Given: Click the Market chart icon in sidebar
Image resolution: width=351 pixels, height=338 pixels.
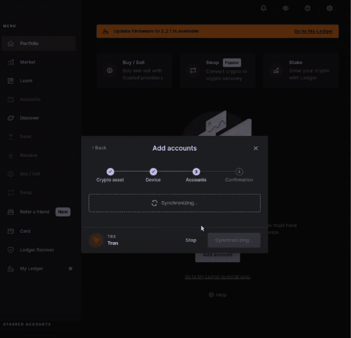Looking at the screenshot, I should point(11,62).
